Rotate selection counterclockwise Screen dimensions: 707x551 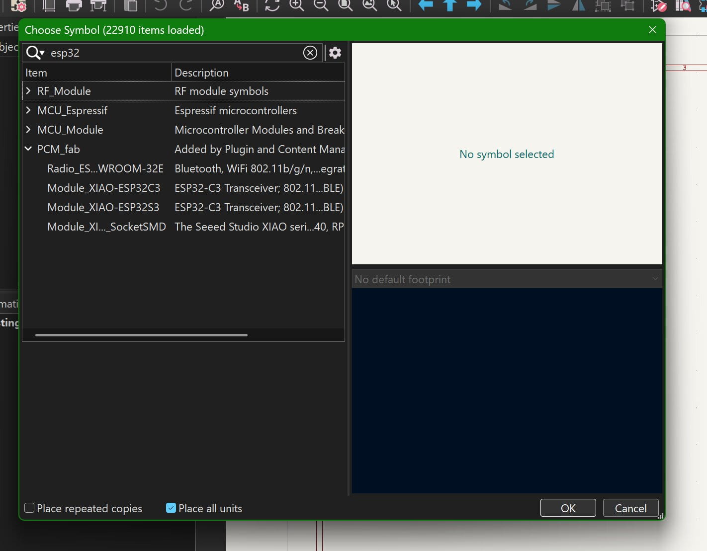coord(505,5)
